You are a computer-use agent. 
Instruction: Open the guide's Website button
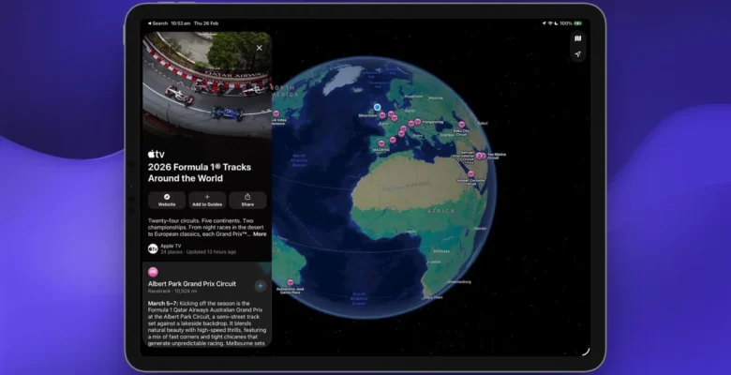(x=167, y=200)
